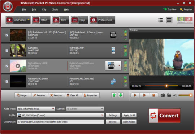Click yellow X icon in Radiohead row

[125, 35]
